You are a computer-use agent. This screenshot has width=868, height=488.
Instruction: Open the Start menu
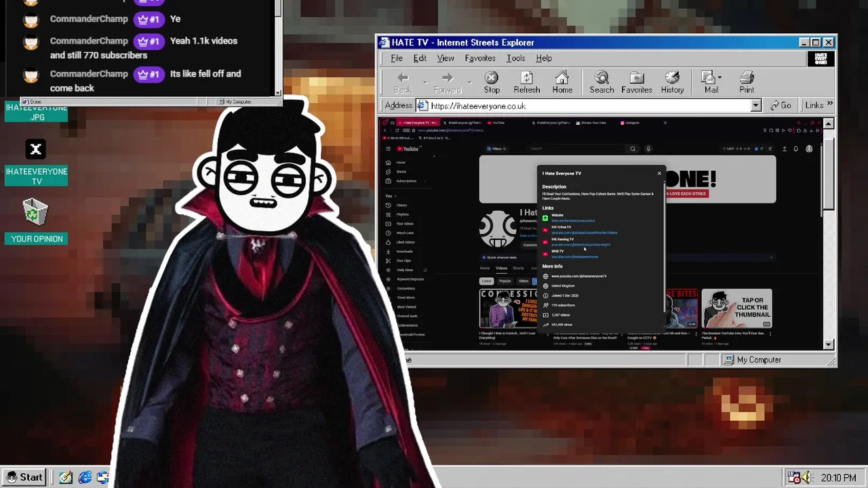[x=24, y=477]
